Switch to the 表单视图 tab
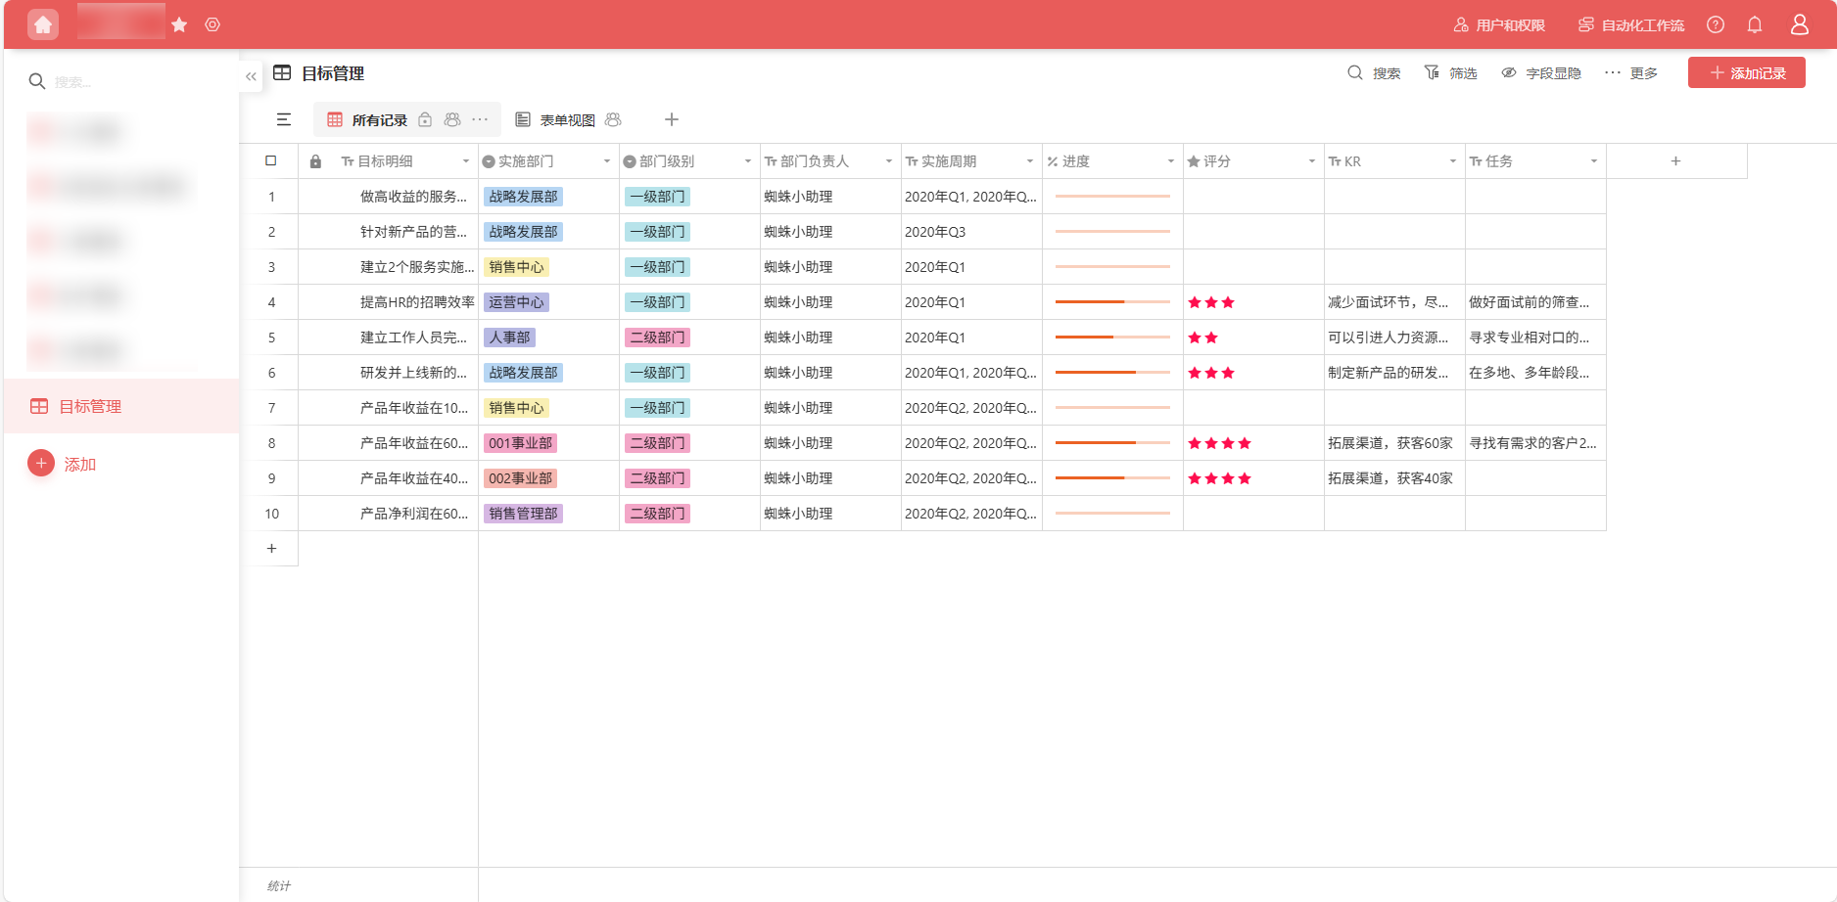 pos(569,119)
